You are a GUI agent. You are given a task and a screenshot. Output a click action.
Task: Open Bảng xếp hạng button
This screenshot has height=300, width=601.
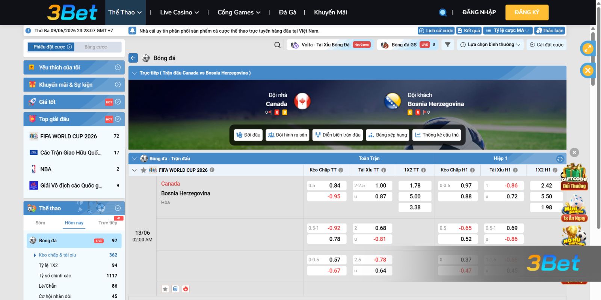[x=388, y=135]
